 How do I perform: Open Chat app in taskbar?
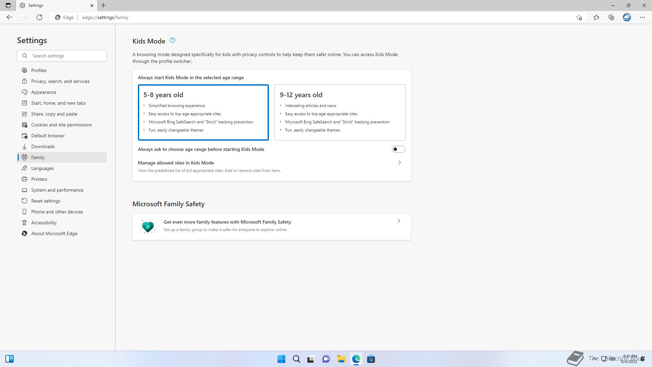(326, 359)
